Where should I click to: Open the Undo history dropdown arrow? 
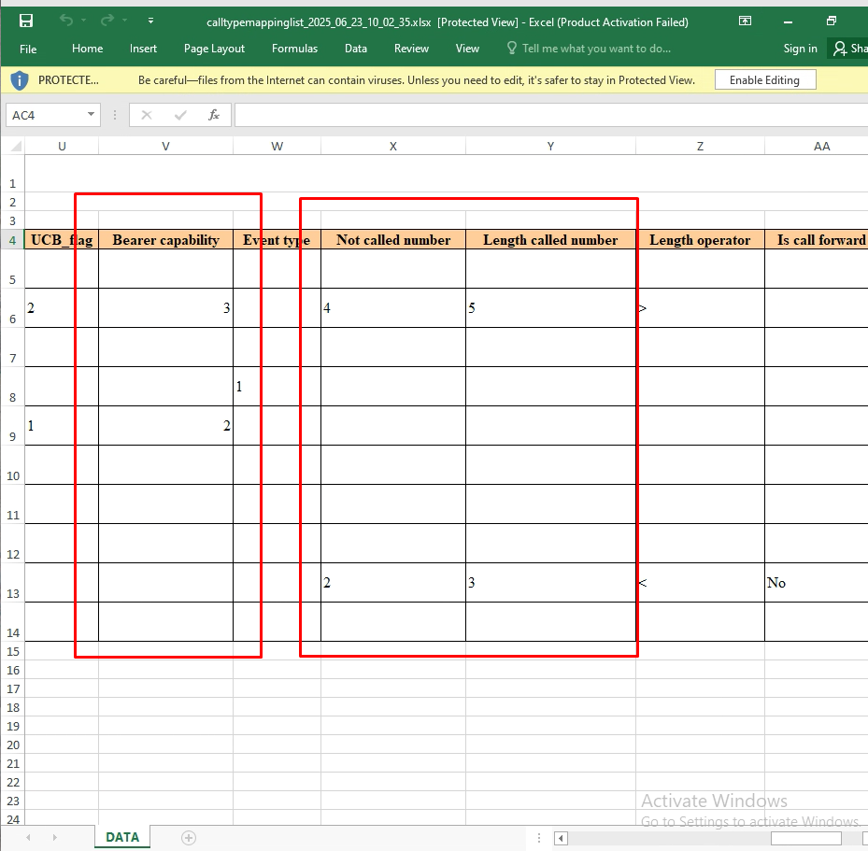tap(84, 21)
